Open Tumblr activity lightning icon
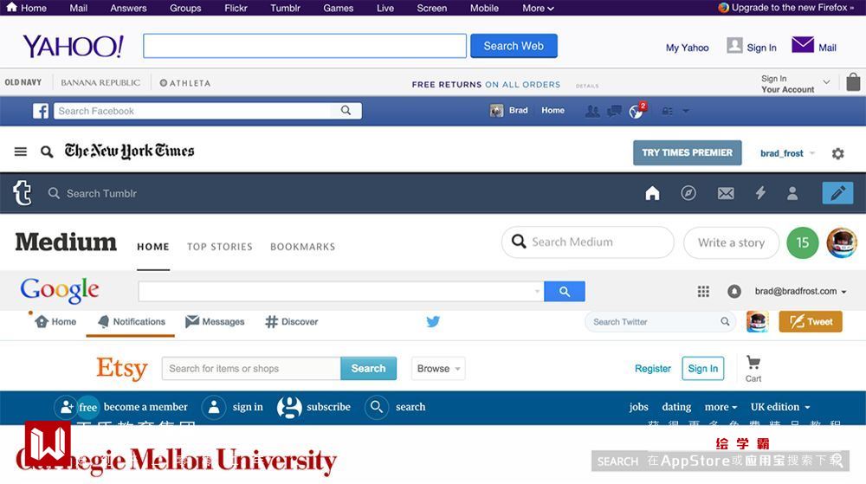The image size is (866, 484). [760, 192]
